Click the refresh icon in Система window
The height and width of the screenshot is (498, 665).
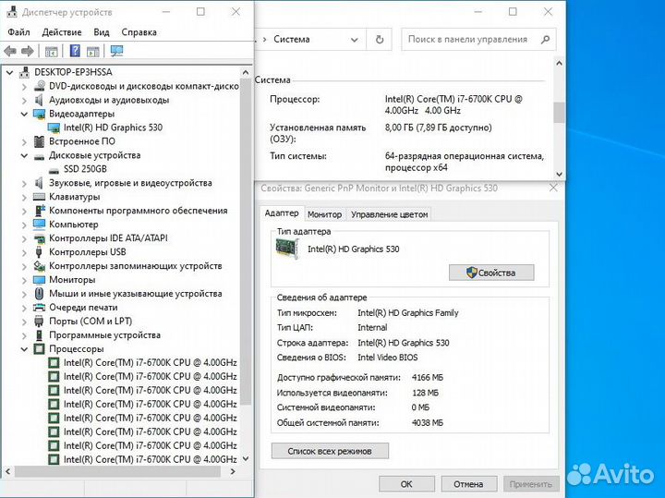point(380,40)
